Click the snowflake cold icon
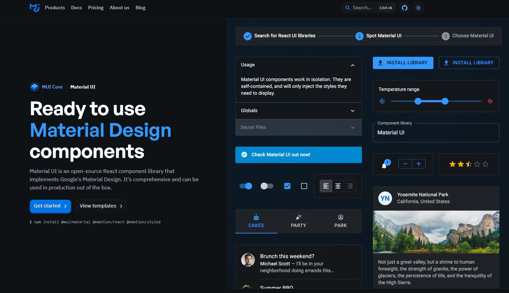The width and height of the screenshot is (509, 293). coord(382,101)
